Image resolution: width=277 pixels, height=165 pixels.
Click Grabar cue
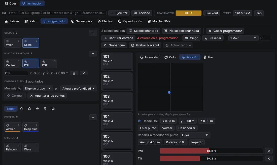pos(114,45)
